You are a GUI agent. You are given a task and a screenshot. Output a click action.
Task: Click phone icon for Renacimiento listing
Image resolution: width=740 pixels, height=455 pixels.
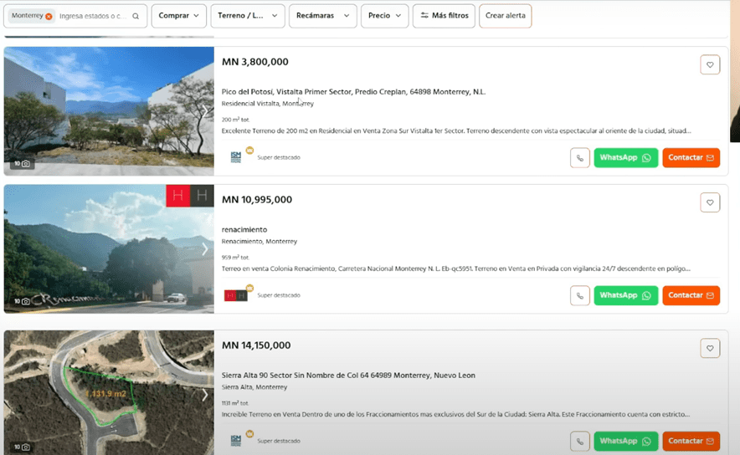580,295
